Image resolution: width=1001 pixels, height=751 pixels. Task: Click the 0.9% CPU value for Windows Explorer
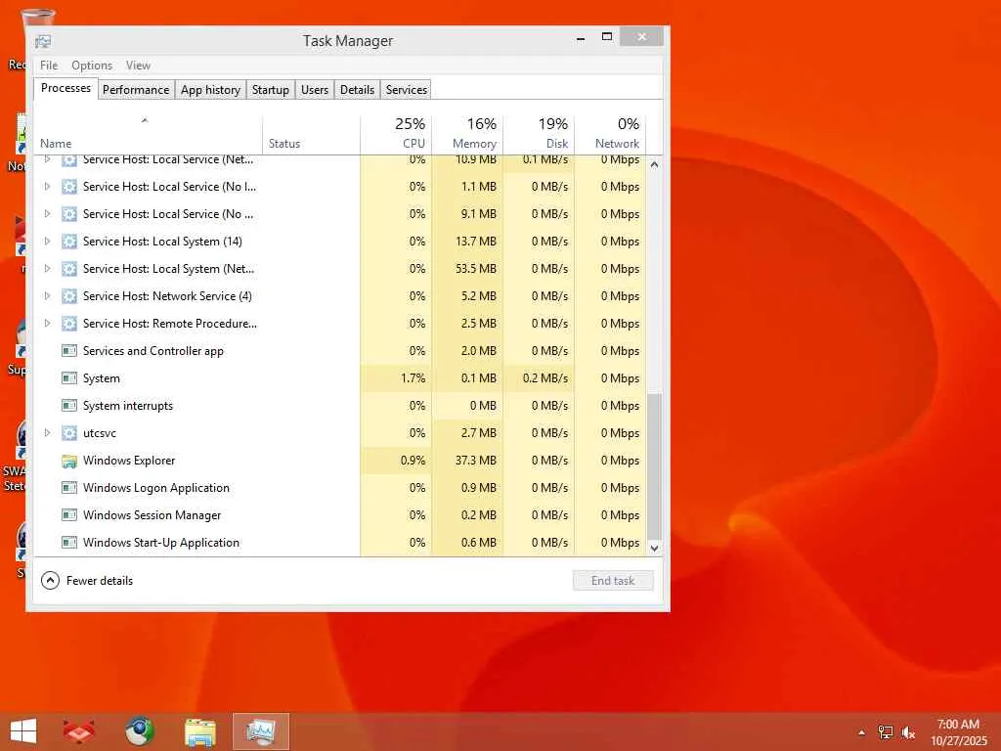tap(413, 461)
